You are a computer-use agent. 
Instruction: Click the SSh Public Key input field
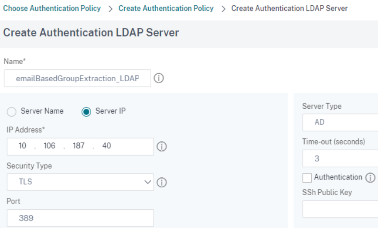(340, 209)
